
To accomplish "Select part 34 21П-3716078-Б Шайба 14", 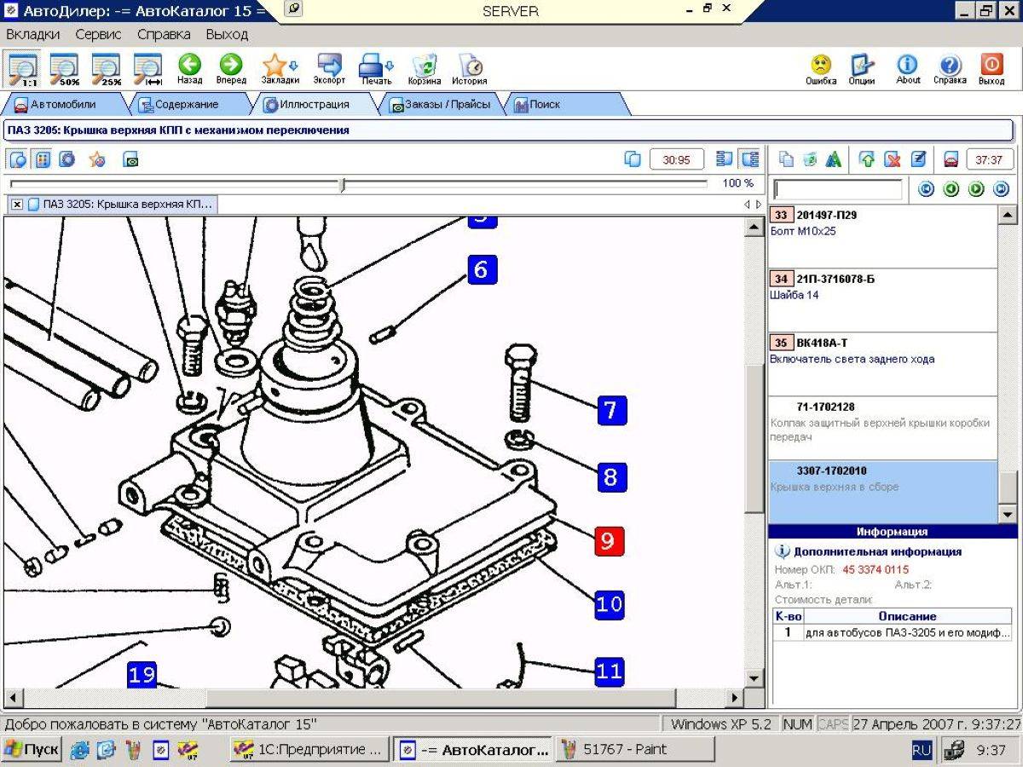I will coord(882,301).
